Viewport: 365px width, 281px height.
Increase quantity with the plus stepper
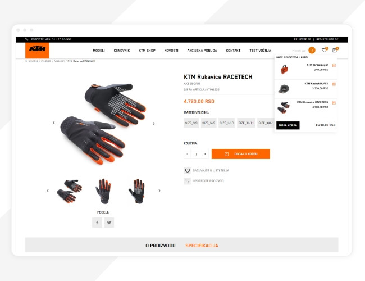click(205, 154)
